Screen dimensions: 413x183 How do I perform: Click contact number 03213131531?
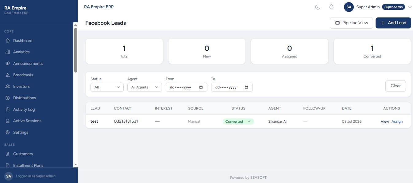click(126, 121)
